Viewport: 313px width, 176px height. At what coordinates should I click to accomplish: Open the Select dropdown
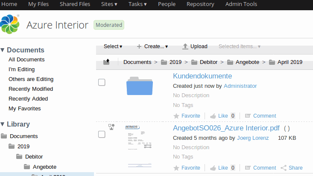click(113, 46)
